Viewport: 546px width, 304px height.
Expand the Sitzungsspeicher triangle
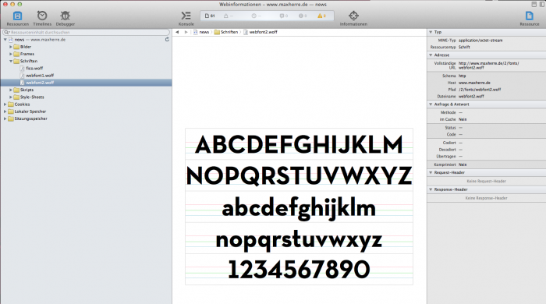click(5, 118)
